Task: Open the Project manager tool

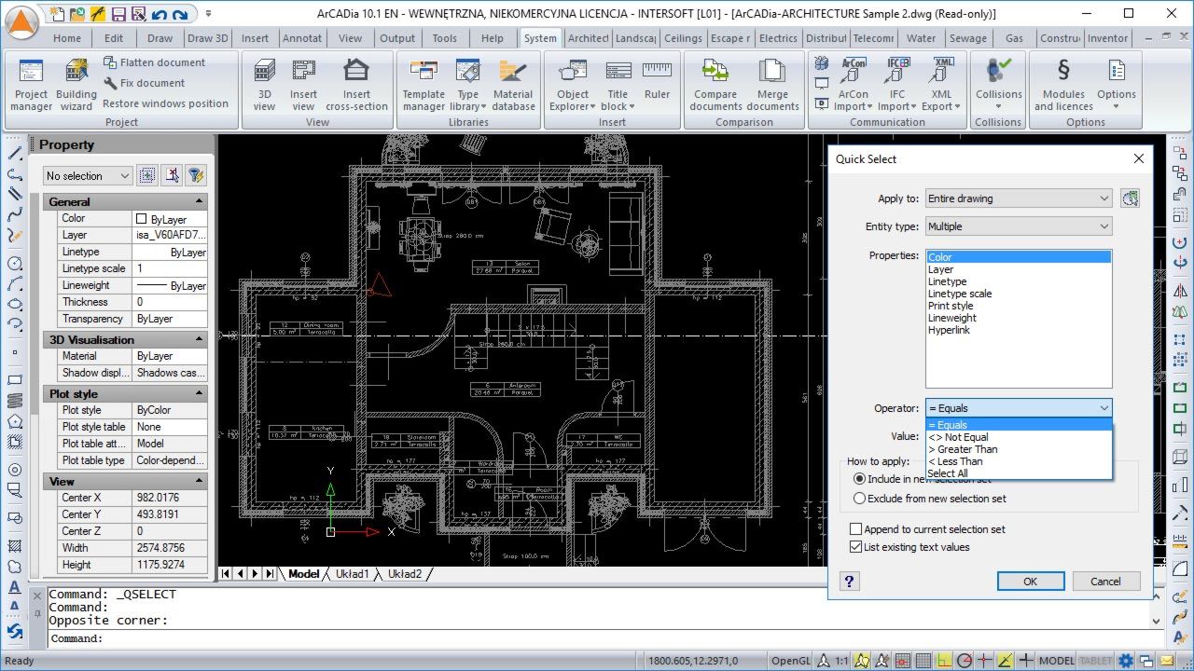Action: pos(31,85)
